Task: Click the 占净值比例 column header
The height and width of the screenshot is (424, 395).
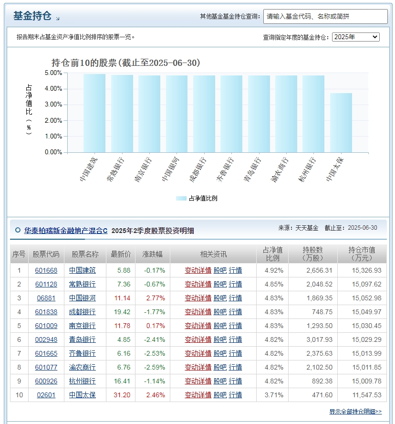Action: 272,254
